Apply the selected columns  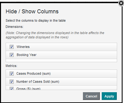tap(109, 96)
